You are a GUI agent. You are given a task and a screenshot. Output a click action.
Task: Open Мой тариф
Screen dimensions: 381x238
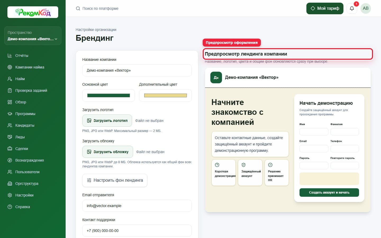pos(325,8)
